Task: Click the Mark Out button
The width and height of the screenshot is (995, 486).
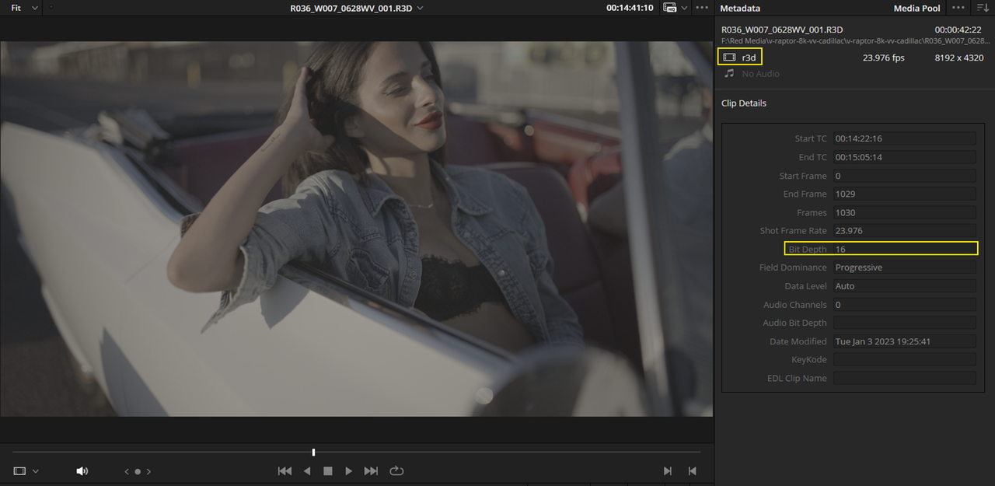Action: click(x=692, y=471)
